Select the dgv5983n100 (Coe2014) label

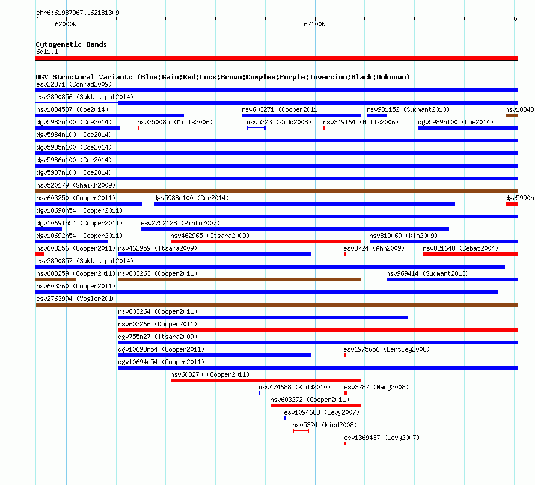[x=74, y=122]
